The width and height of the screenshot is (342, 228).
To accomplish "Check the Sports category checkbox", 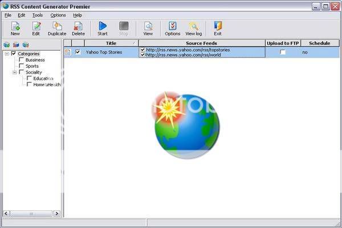I will [x=22, y=66].
